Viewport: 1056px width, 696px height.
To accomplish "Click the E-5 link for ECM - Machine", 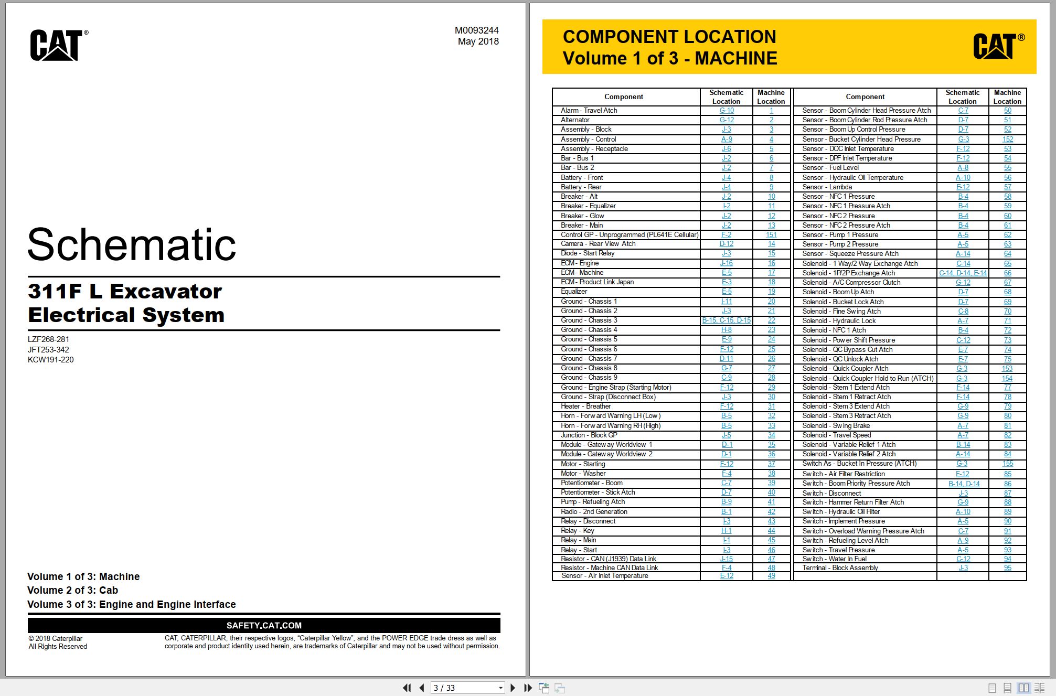I will tap(727, 273).
